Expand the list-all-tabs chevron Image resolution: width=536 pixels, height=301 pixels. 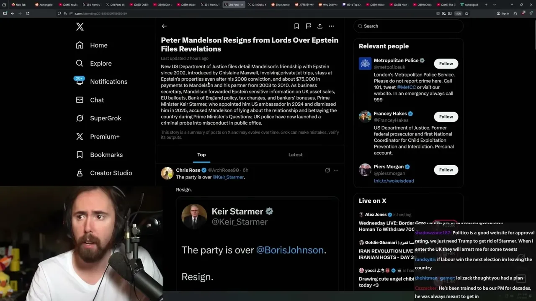click(x=495, y=5)
